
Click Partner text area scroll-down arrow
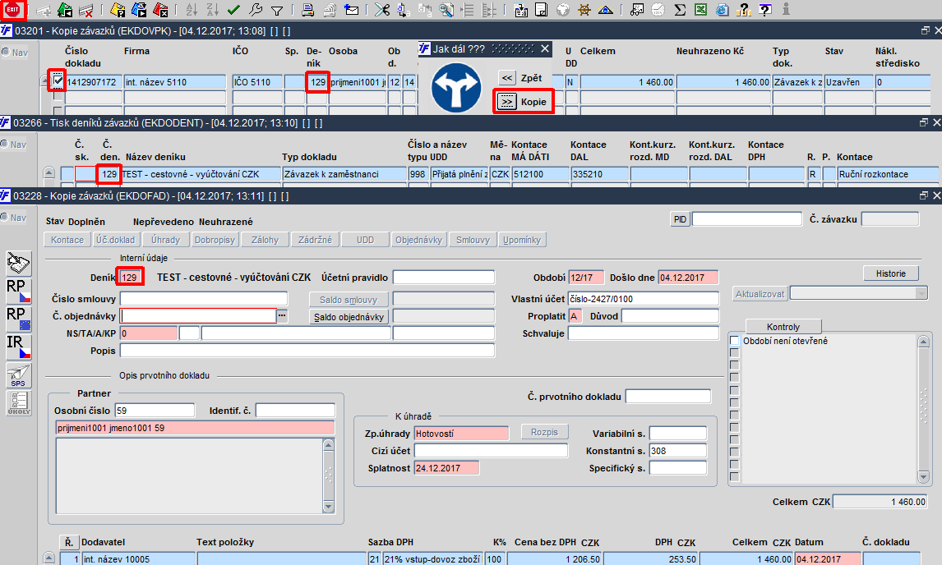click(x=328, y=507)
